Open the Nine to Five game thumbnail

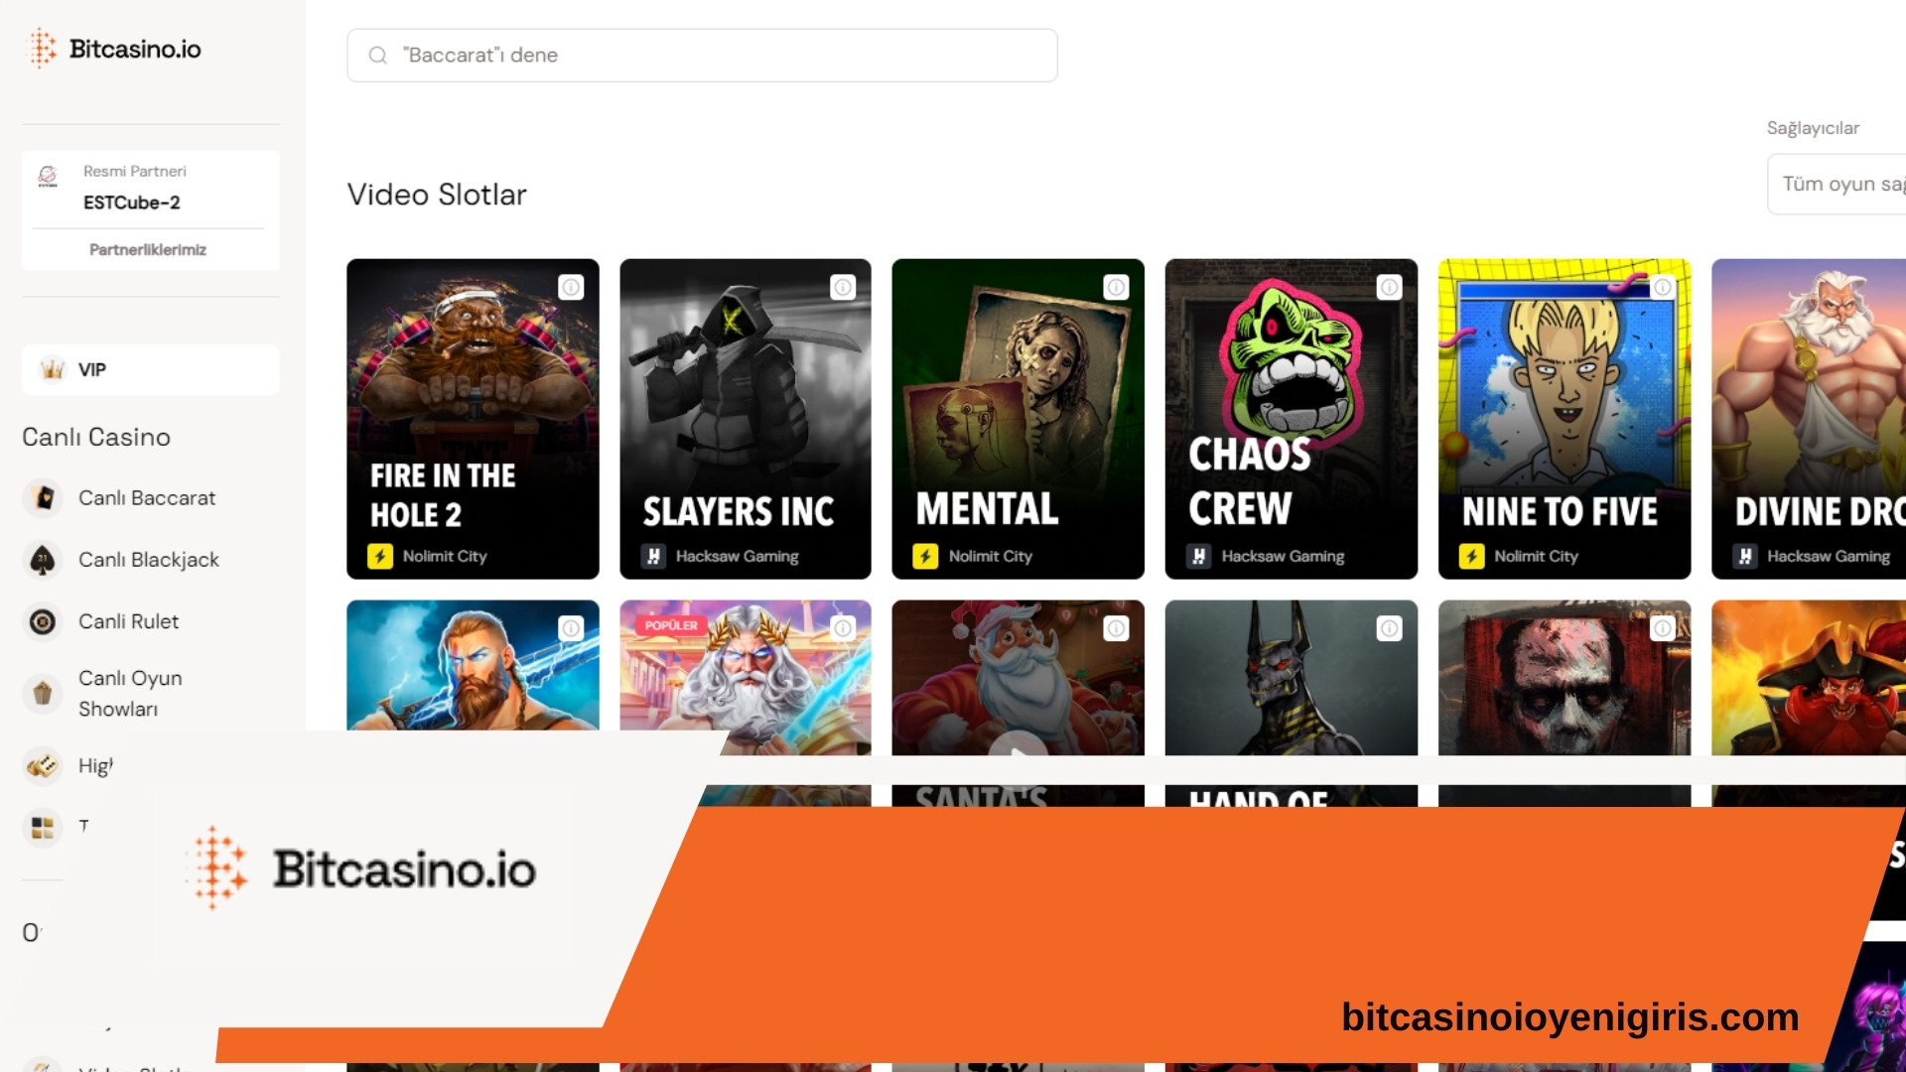tap(1564, 419)
